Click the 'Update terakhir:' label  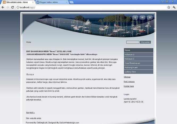pyautogui.click(x=130, y=99)
